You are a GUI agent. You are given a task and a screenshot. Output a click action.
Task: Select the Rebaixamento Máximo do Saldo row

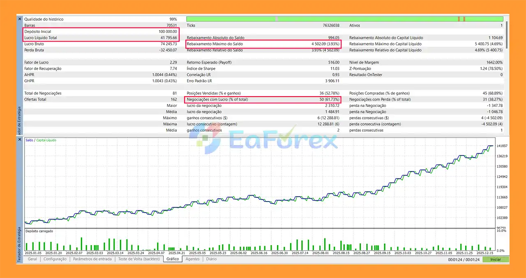pos(263,44)
